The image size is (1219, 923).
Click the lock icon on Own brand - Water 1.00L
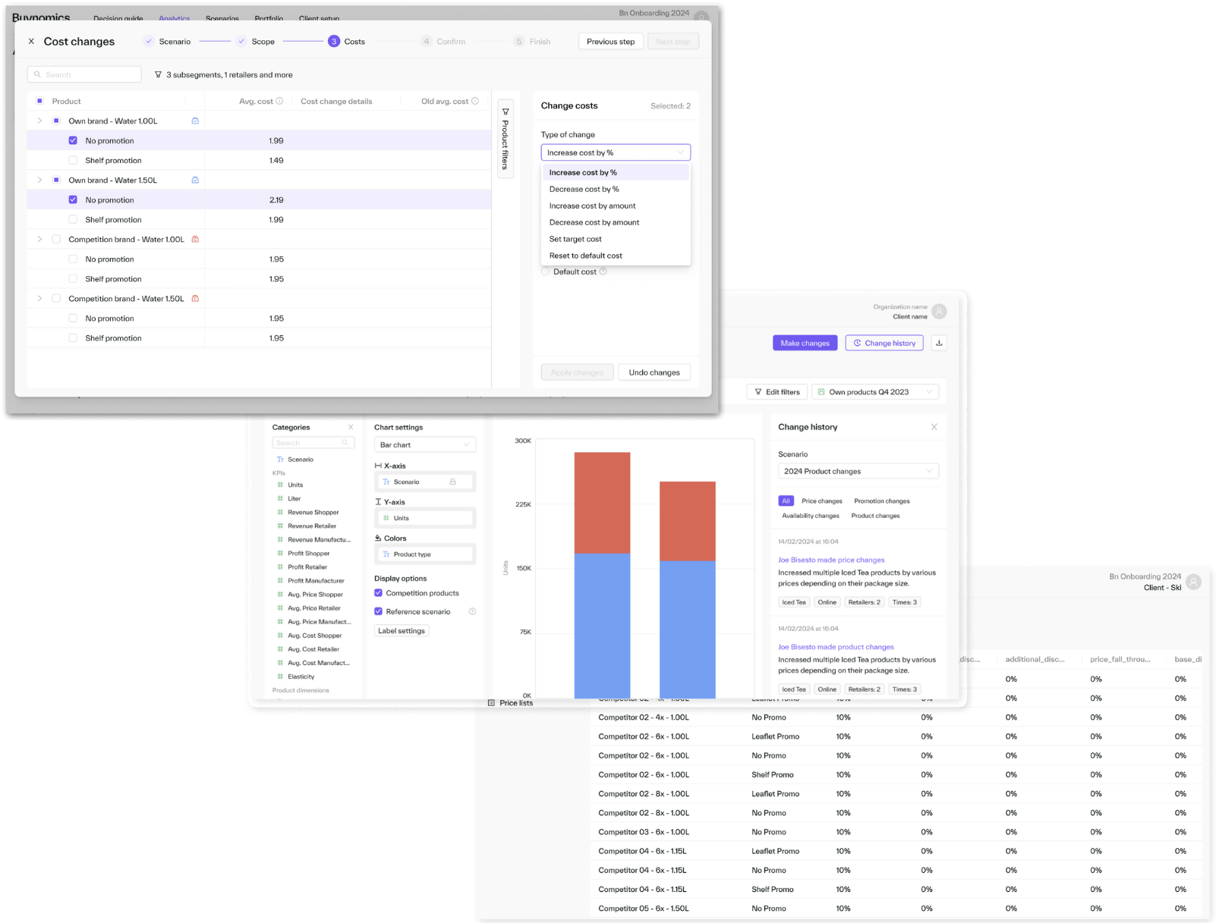[195, 121]
